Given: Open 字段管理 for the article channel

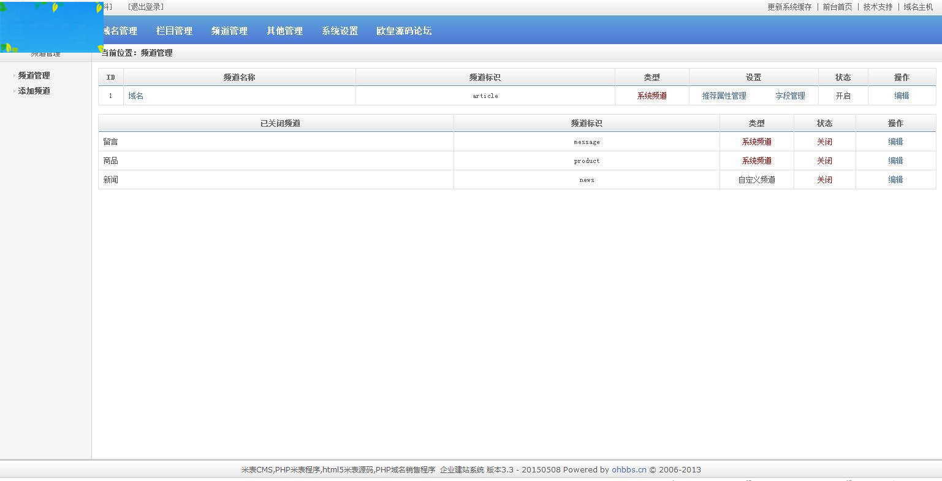Looking at the screenshot, I should (x=790, y=96).
